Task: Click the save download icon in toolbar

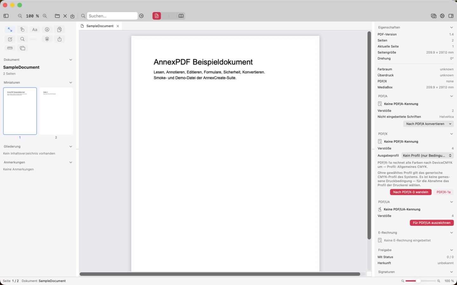Action: [72, 16]
